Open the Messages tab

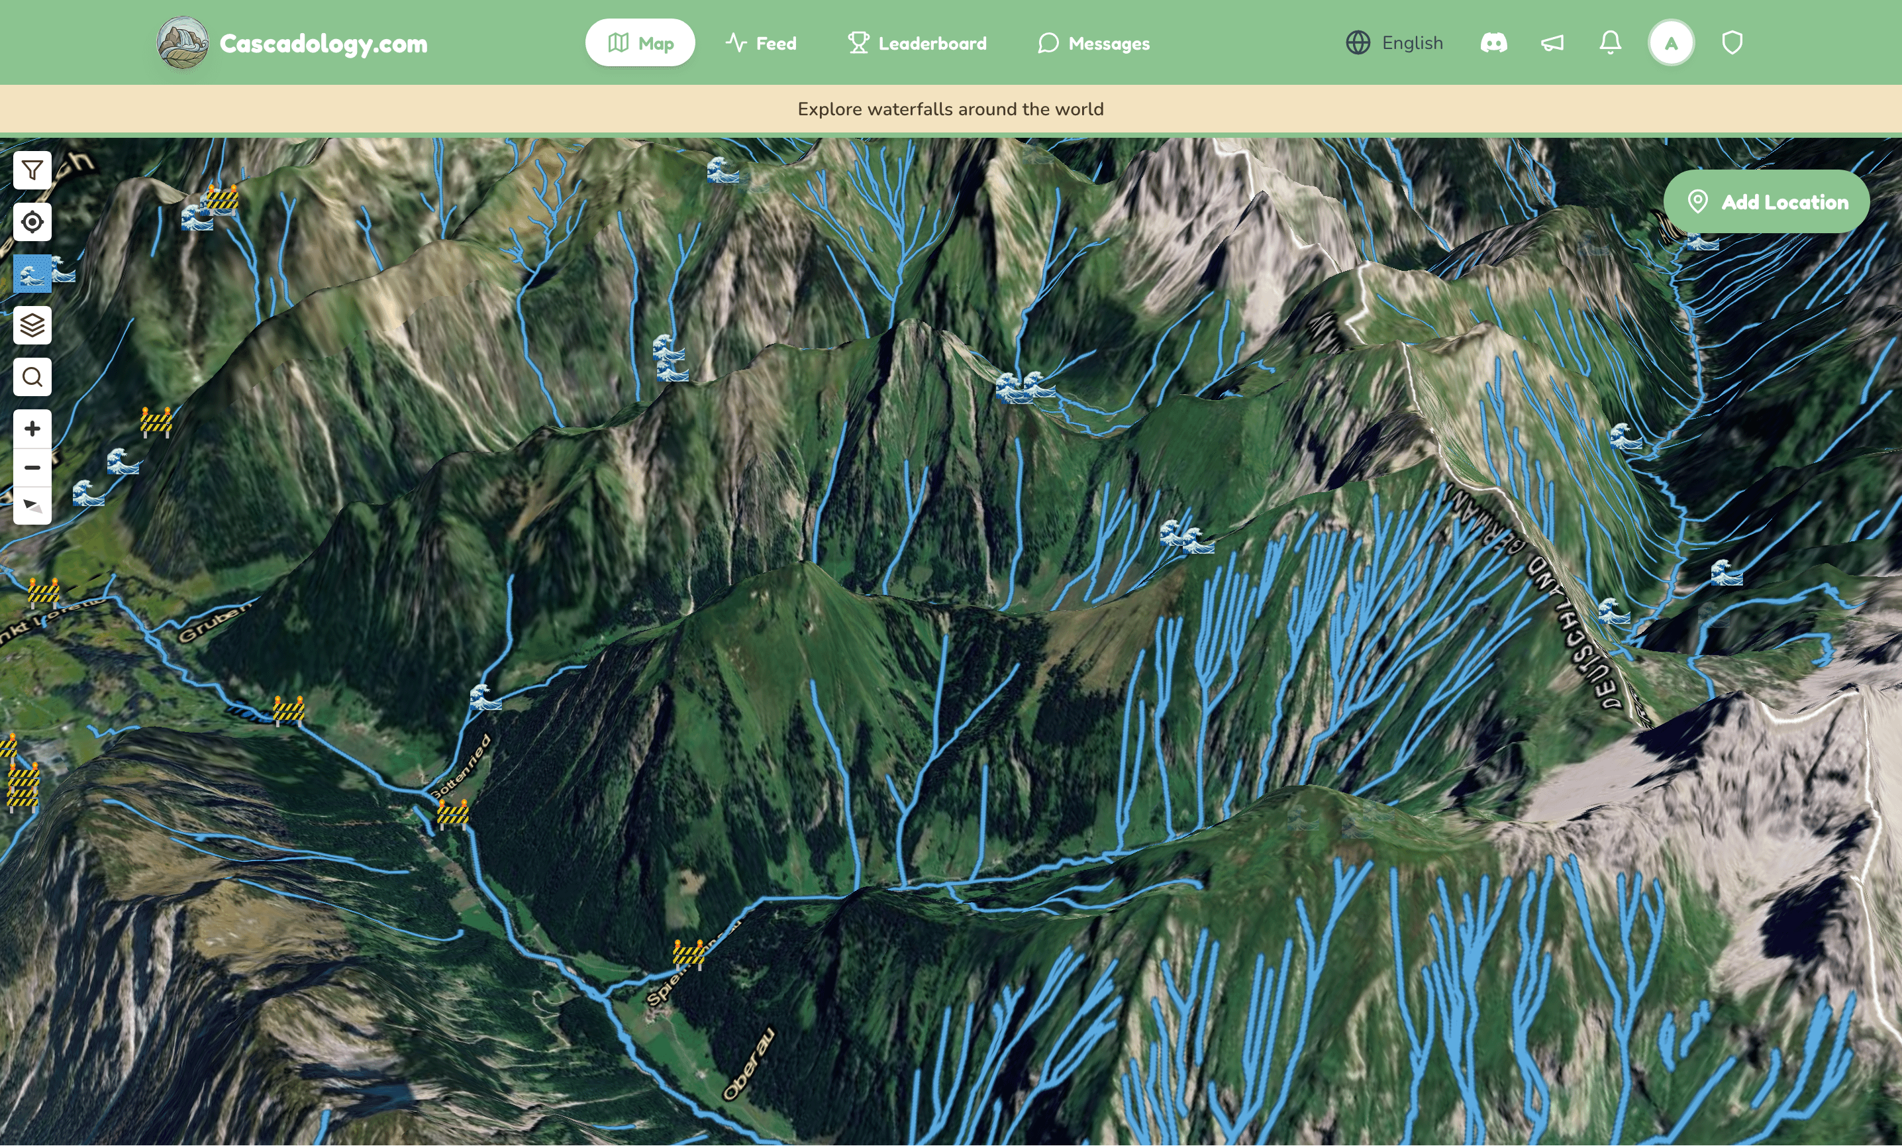pos(1093,43)
